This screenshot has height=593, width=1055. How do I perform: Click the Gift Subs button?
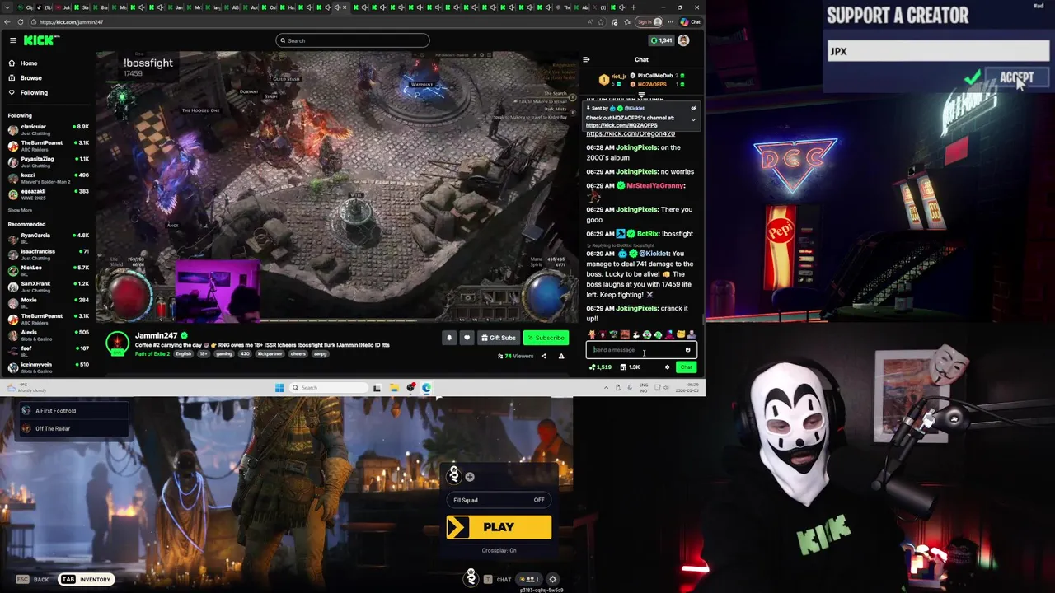click(499, 338)
